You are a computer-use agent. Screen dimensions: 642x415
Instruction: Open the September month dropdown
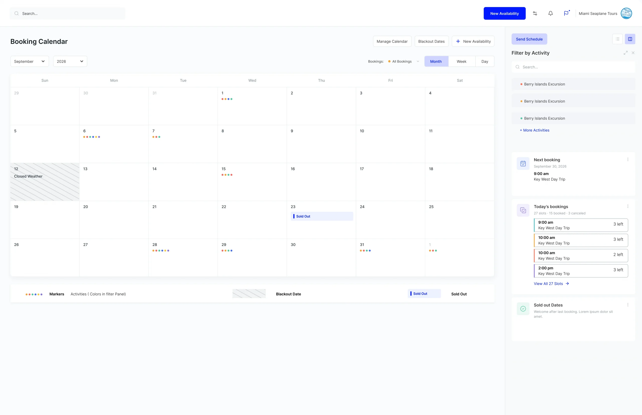pyautogui.click(x=30, y=61)
